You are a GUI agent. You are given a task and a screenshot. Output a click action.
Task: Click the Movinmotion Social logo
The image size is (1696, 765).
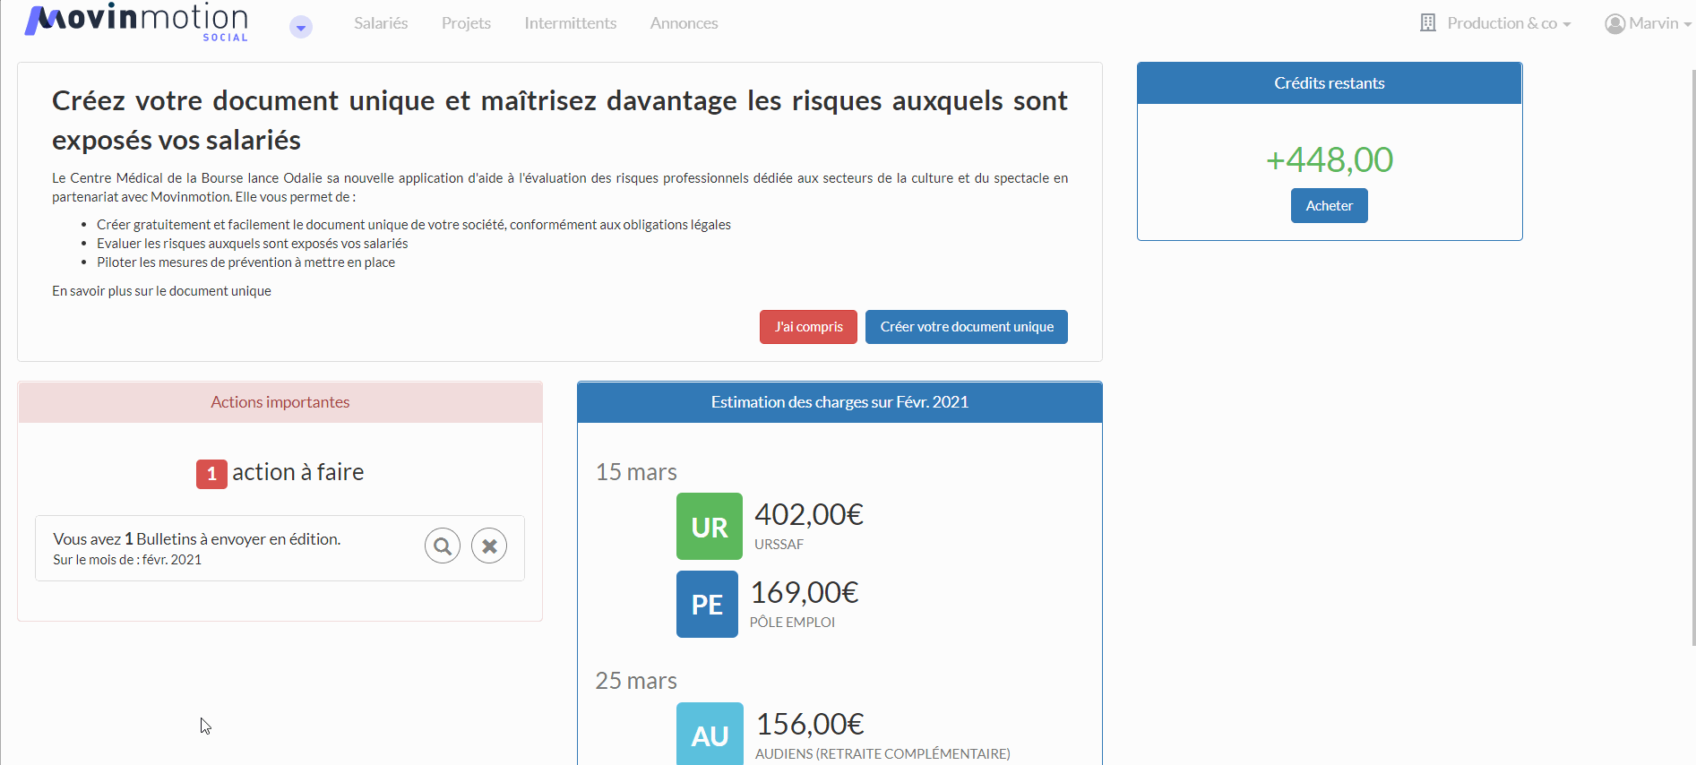click(x=136, y=21)
